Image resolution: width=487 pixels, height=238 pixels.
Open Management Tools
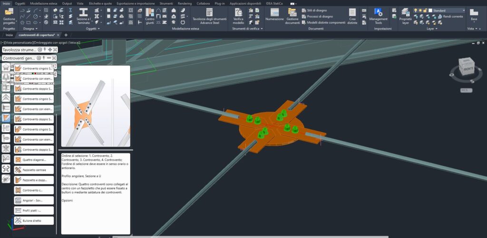tap(379, 15)
